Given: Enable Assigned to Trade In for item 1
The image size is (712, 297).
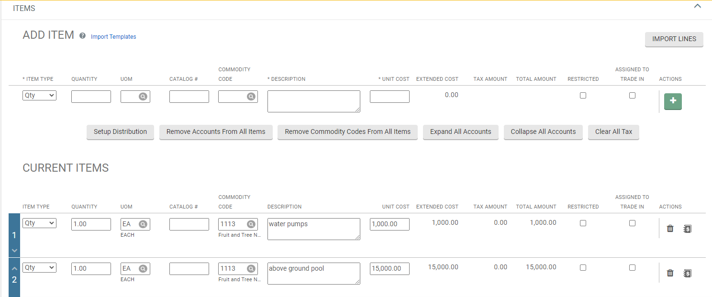Looking at the screenshot, I should 632,223.
